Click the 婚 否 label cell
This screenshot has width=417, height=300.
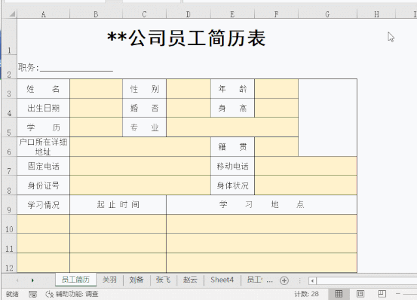(x=144, y=108)
